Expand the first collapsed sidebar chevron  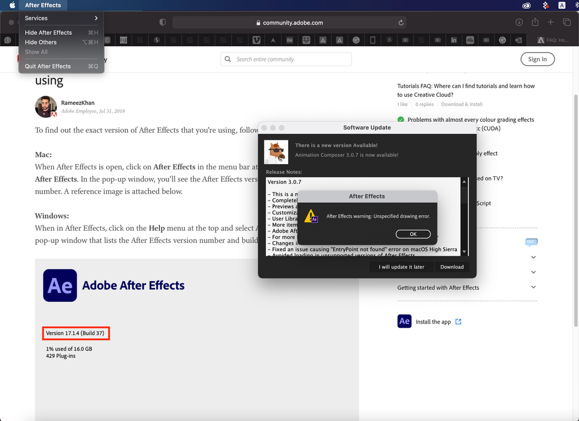[533, 257]
